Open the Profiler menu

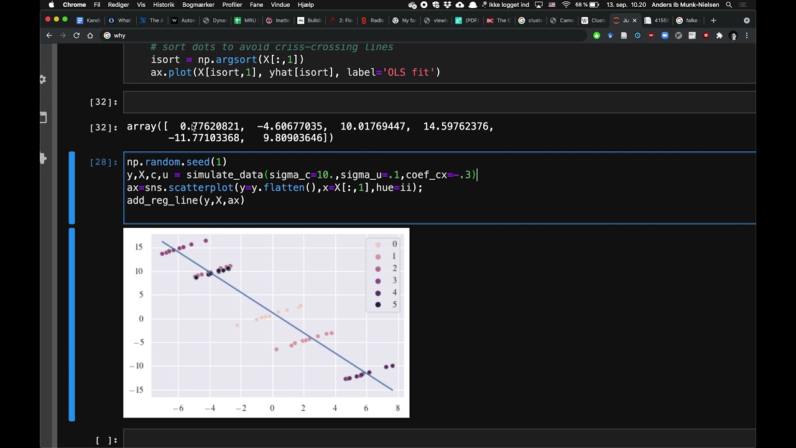pyautogui.click(x=232, y=4)
